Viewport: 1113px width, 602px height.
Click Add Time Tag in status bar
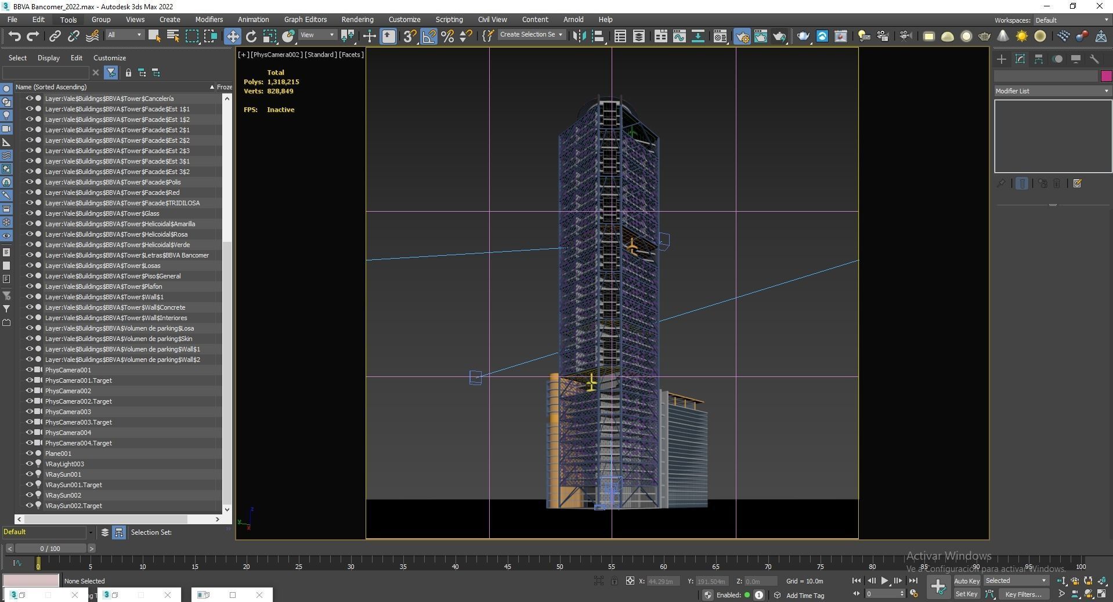[x=805, y=595]
